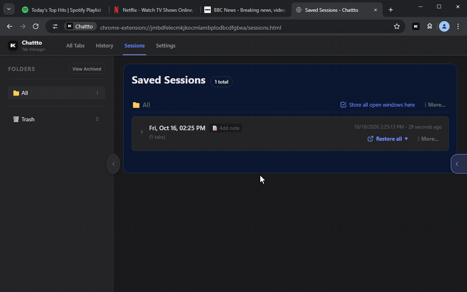Maximize the browser window
This screenshot has width=467, height=292.
point(439,6)
